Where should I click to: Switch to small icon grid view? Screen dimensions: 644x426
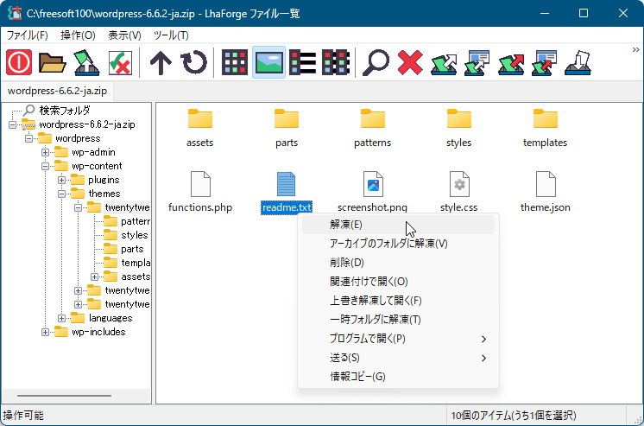[x=235, y=62]
